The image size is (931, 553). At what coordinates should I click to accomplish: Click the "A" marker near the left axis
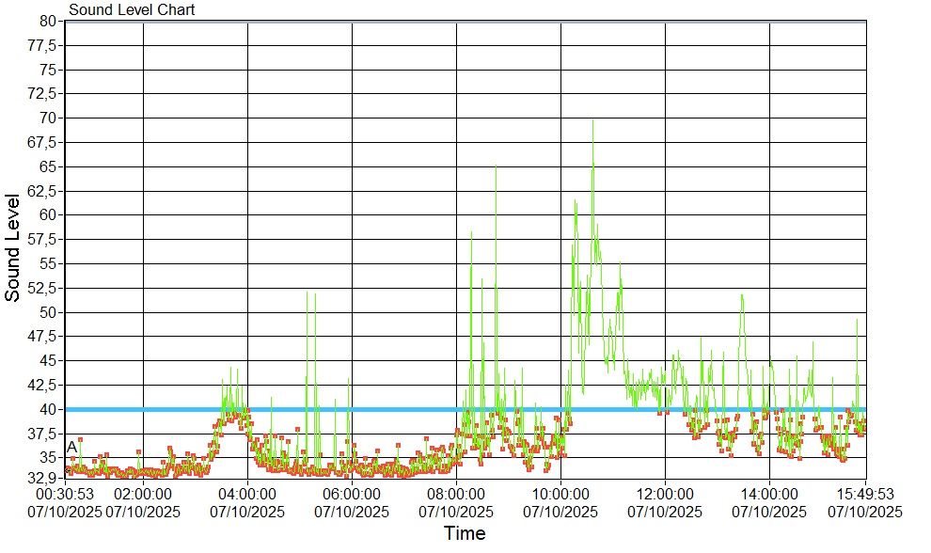coord(71,447)
